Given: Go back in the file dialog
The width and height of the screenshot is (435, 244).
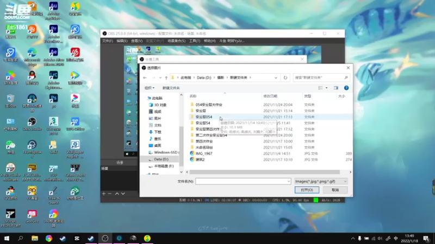Looking at the screenshot, I should click(145, 78).
